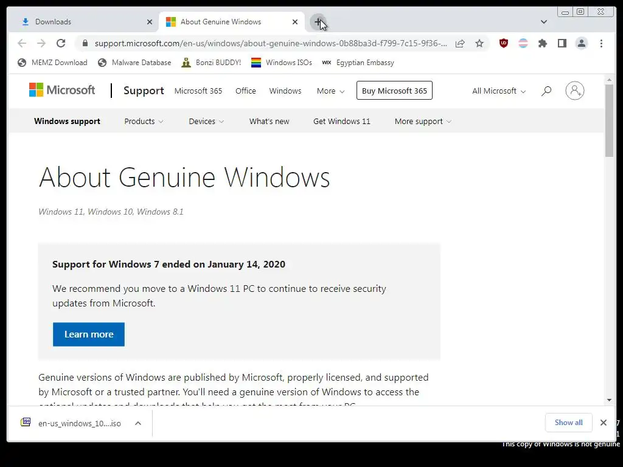Click the Learn more button
623x467 pixels.
89,334
